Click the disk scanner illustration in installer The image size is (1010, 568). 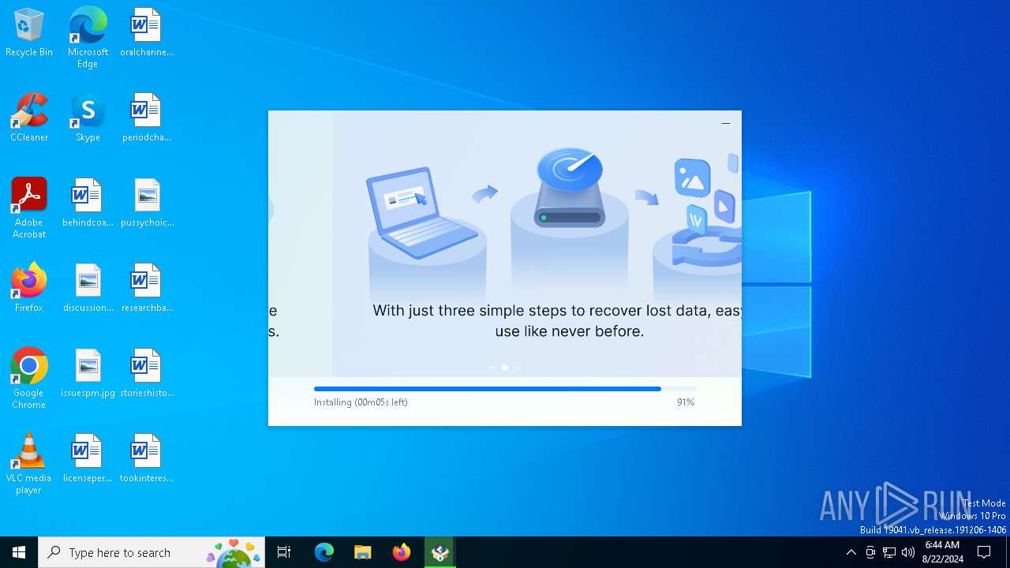point(570,188)
